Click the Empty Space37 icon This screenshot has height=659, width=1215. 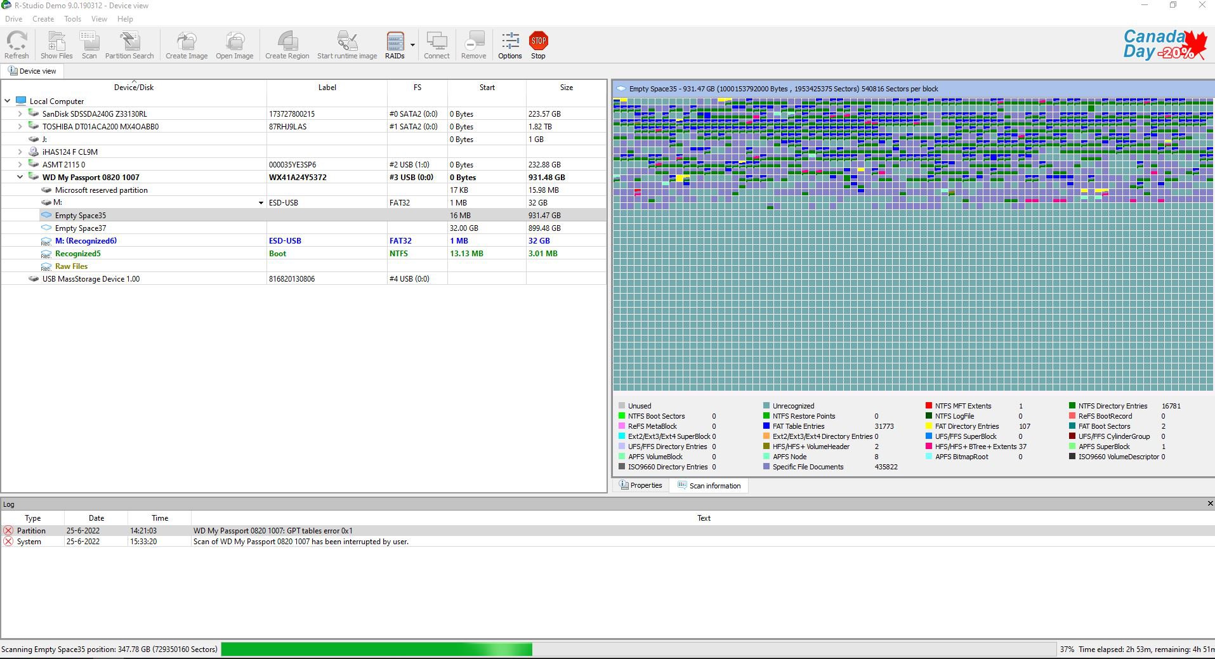point(46,228)
